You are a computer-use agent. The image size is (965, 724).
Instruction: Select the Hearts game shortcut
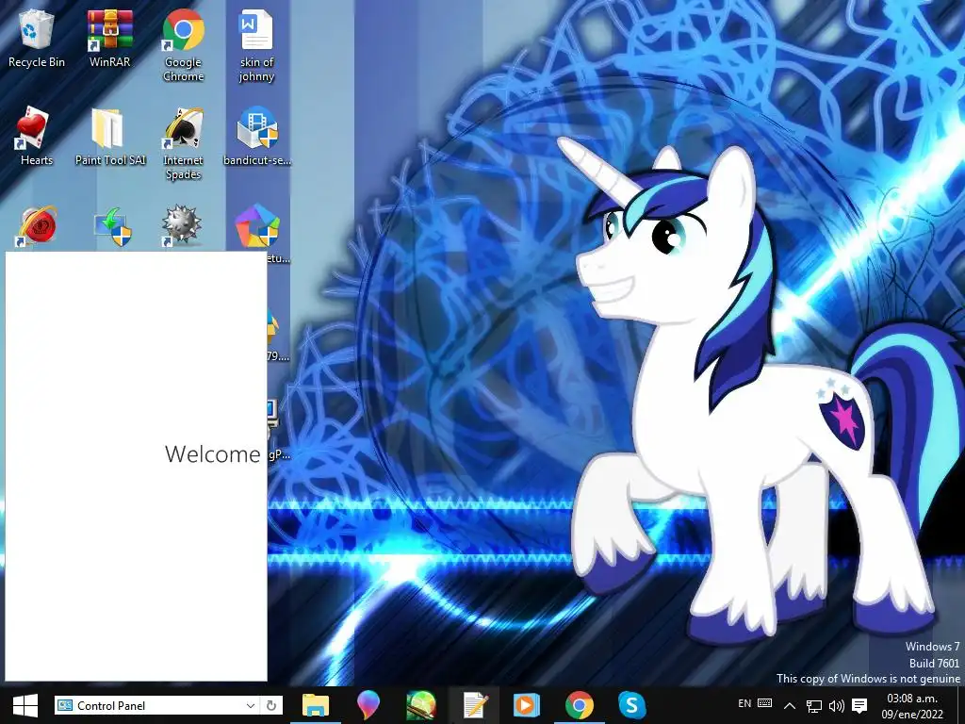(37, 136)
